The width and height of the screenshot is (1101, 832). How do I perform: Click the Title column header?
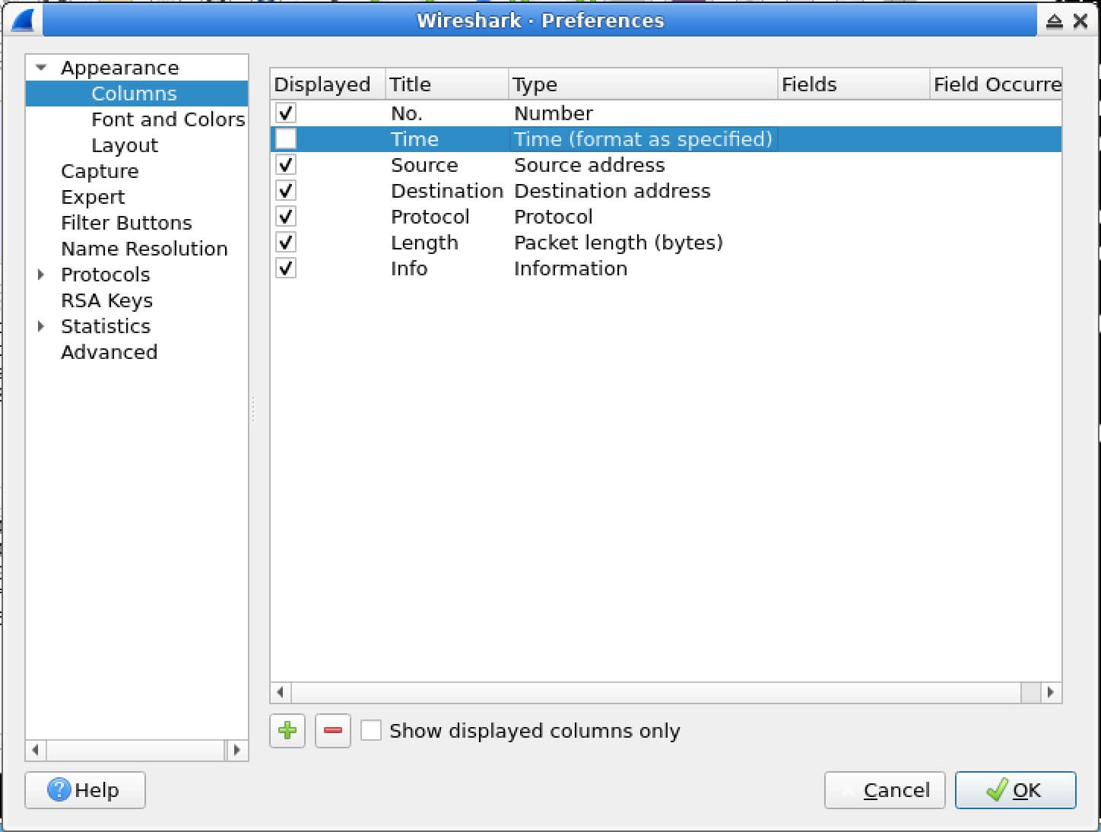tap(447, 84)
